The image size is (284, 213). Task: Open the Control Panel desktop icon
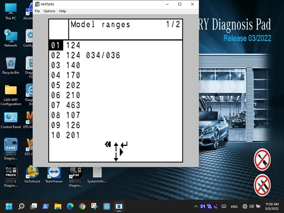11,120
